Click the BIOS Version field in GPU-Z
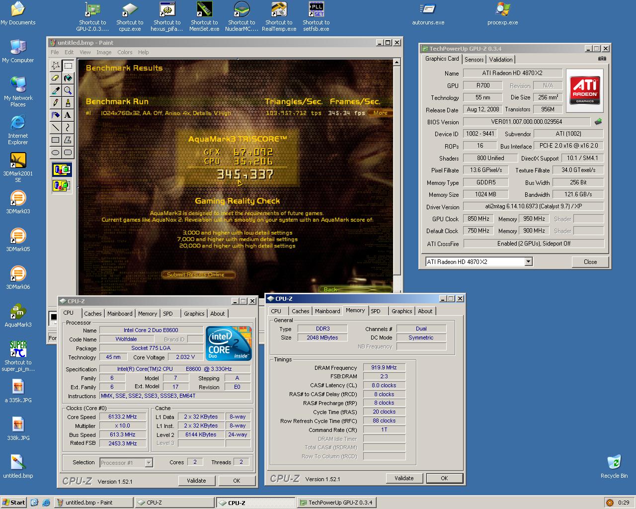This screenshot has width=636, height=509. [x=527, y=122]
